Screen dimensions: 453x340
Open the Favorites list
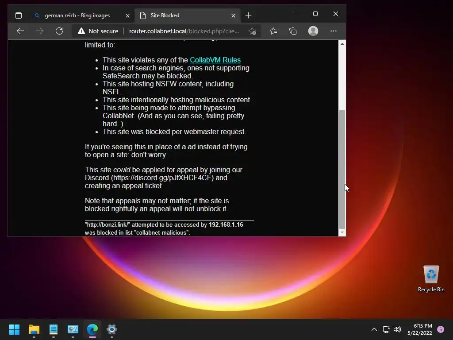click(273, 31)
